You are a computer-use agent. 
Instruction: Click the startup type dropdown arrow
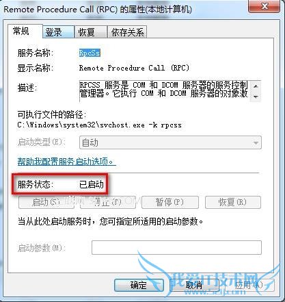tap(256, 143)
